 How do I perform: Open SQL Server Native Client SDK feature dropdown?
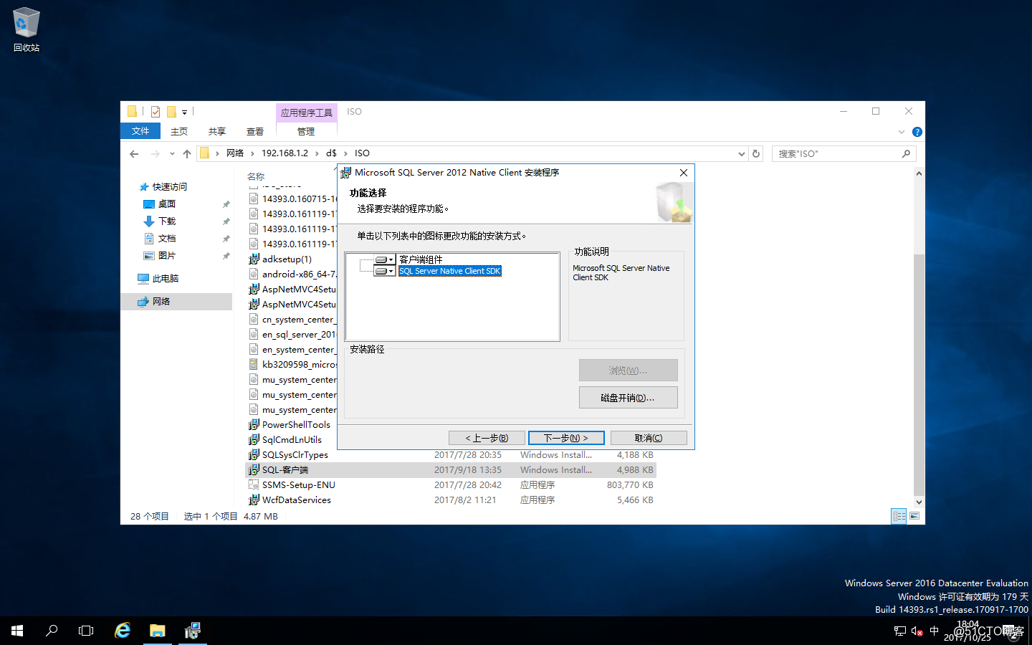tap(385, 271)
